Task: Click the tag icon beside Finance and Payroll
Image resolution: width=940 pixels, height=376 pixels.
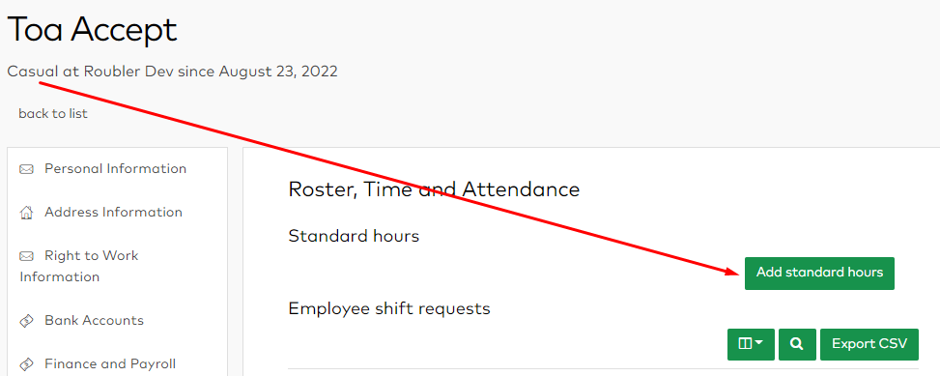Action: 26,364
